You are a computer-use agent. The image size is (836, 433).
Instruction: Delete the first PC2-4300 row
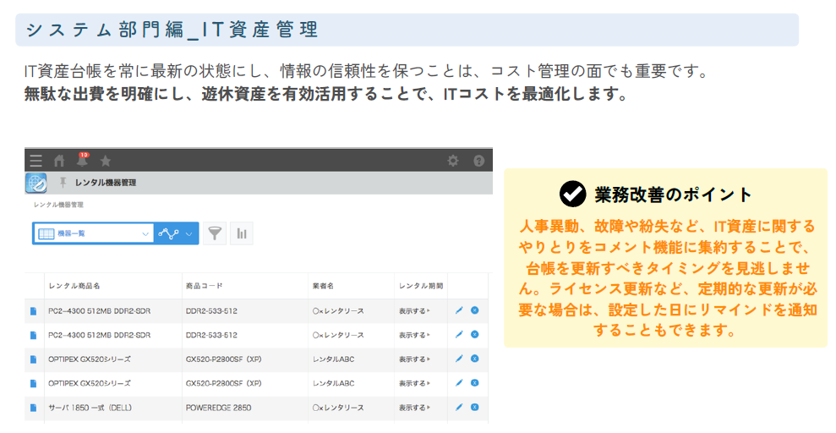[x=474, y=310]
